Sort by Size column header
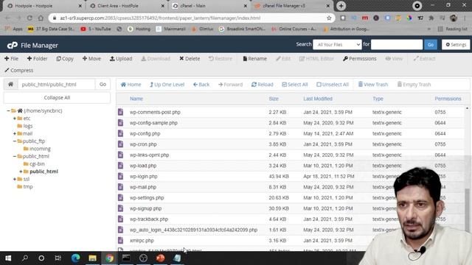Viewport: 472px width, 265px height. tap(274, 99)
